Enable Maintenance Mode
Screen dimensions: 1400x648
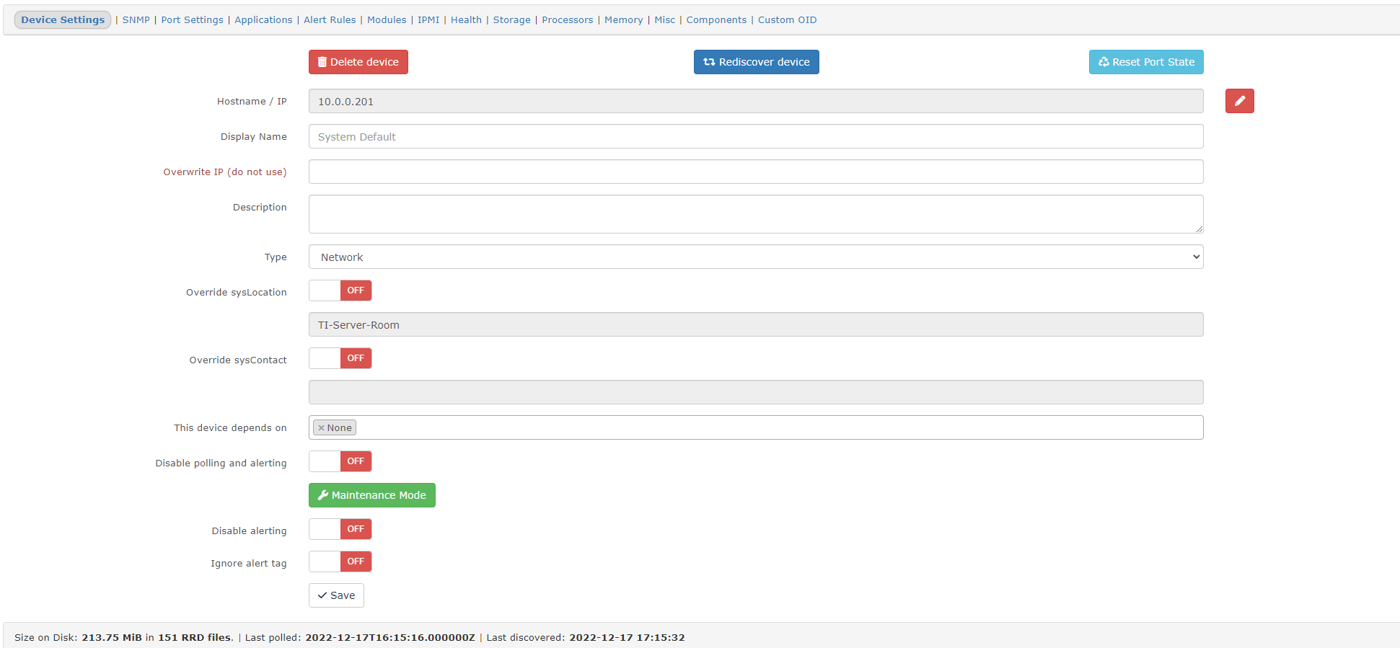coord(372,495)
